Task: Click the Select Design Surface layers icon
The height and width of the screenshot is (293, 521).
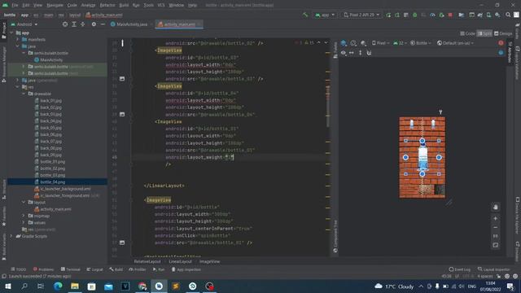Action: [x=344, y=43]
